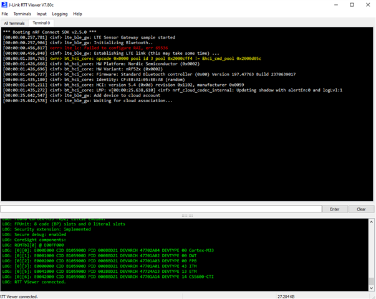Minimize the RTT Viewer window
Image resolution: width=376 pixels, height=299 pixels.
point(336,5)
